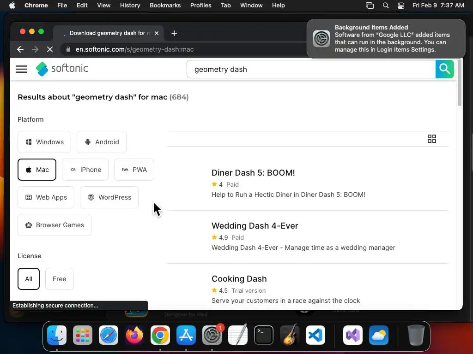The image size is (473, 354).
Task: Open the Window menu
Action: pyautogui.click(x=251, y=6)
